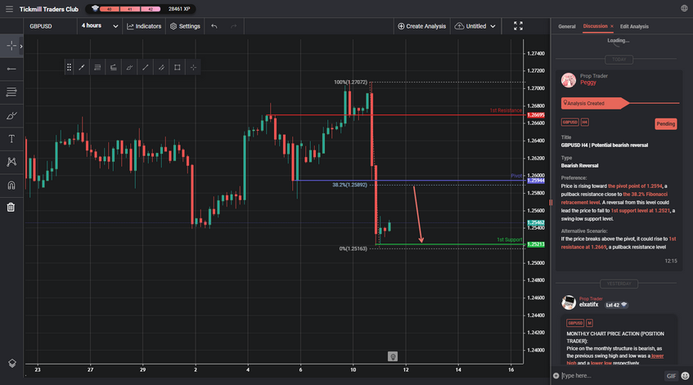
Task: Focus the 'Type here...' message field
Action: (x=612, y=376)
